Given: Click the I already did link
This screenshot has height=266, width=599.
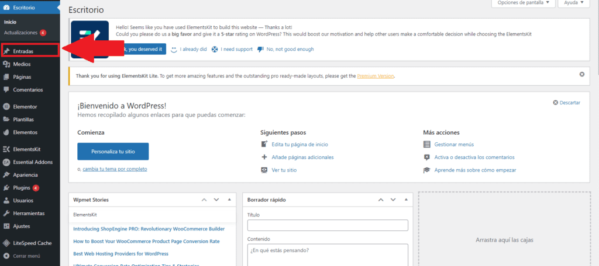Looking at the screenshot, I should click(193, 49).
